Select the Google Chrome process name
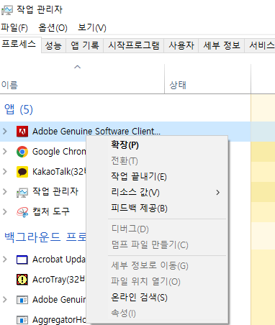 click(59, 152)
